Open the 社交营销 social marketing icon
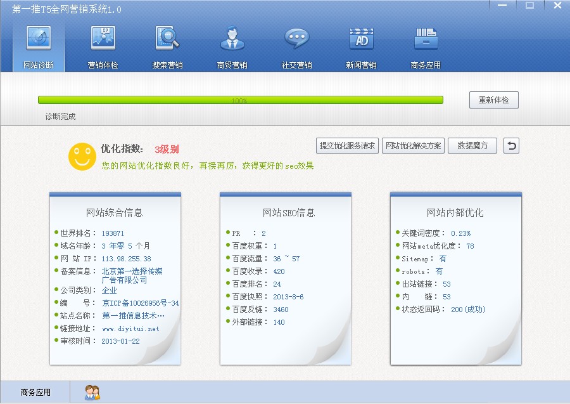 pyautogui.click(x=296, y=39)
